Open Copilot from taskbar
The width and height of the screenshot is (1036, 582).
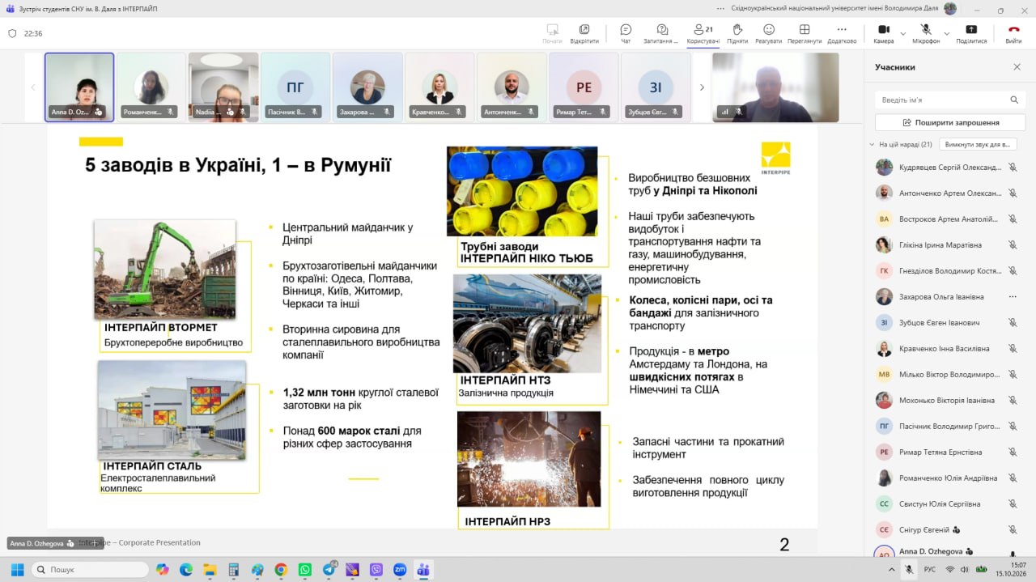coord(162,570)
